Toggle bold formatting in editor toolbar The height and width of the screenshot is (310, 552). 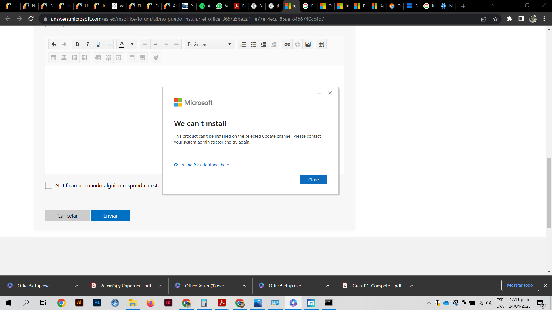pyautogui.click(x=77, y=44)
